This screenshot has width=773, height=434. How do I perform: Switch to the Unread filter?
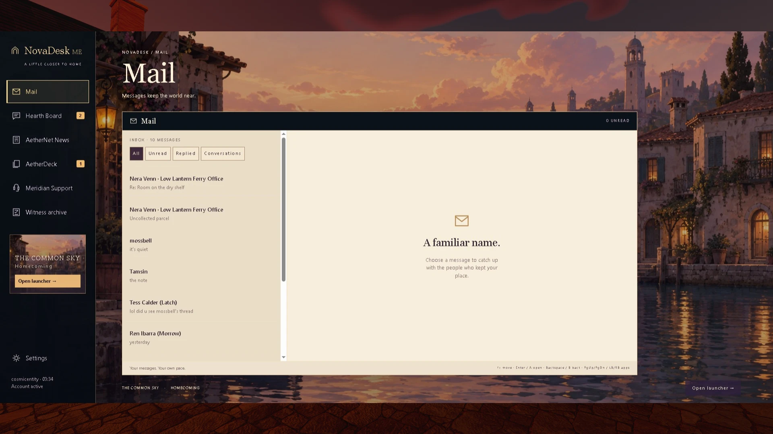(158, 154)
